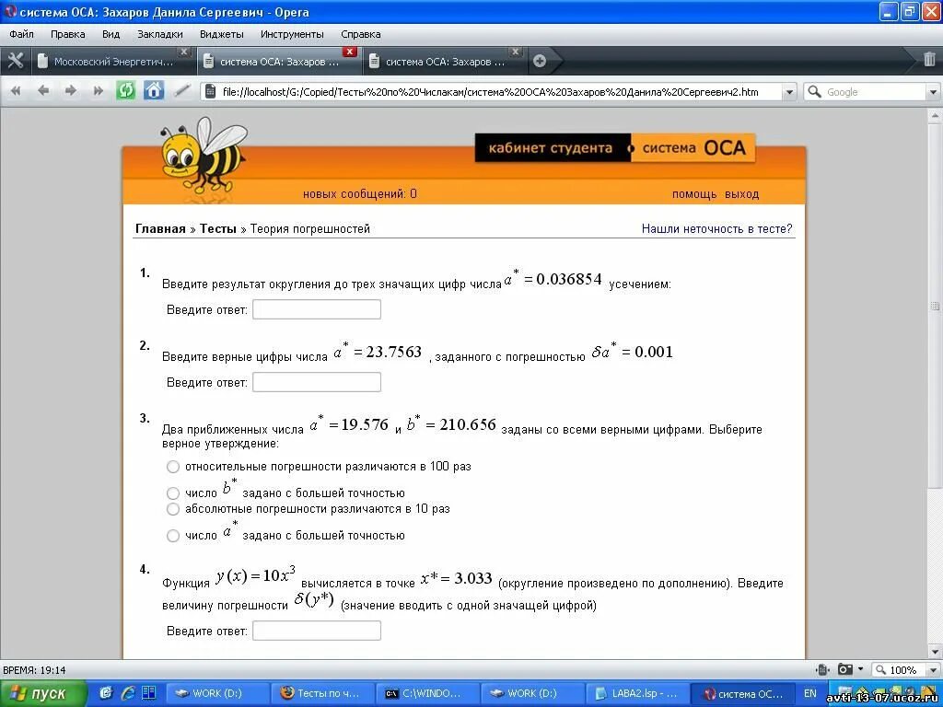
Task: Open the Opera panels wrench icon
Action: point(15,61)
